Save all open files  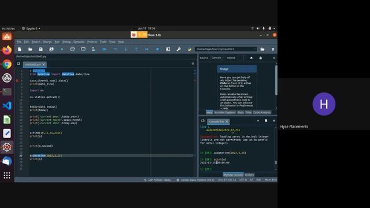click(x=51, y=49)
